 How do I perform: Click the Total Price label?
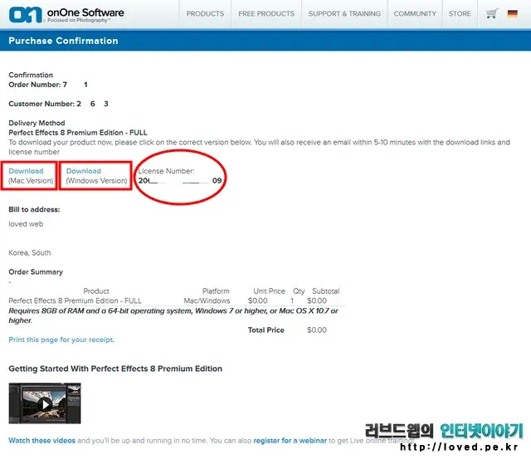[265, 330]
